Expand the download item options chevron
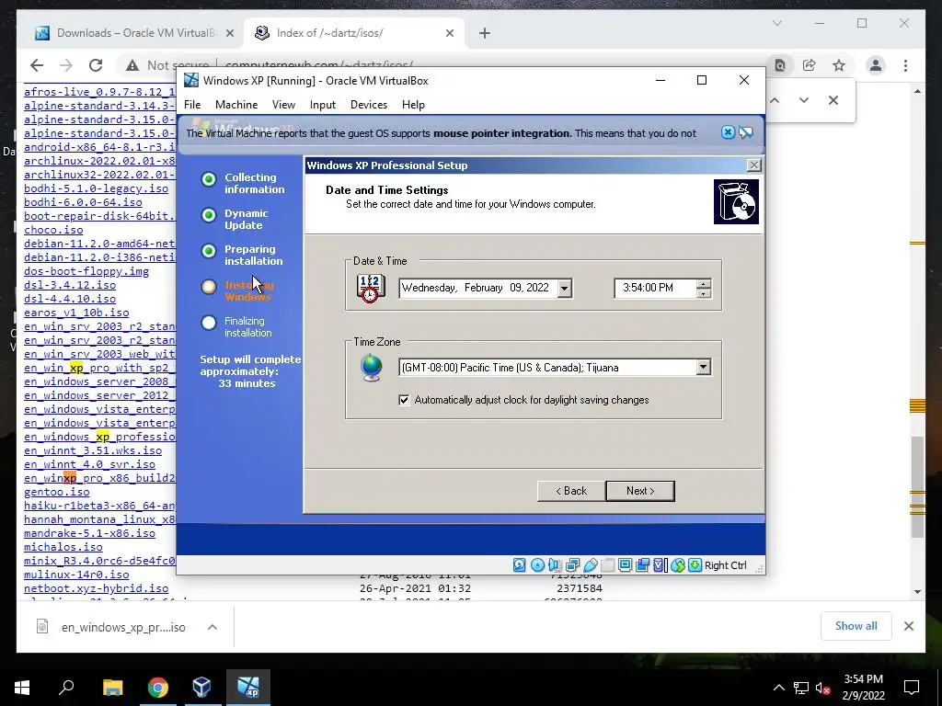Viewport: 942px width, 706px height. tap(213, 627)
